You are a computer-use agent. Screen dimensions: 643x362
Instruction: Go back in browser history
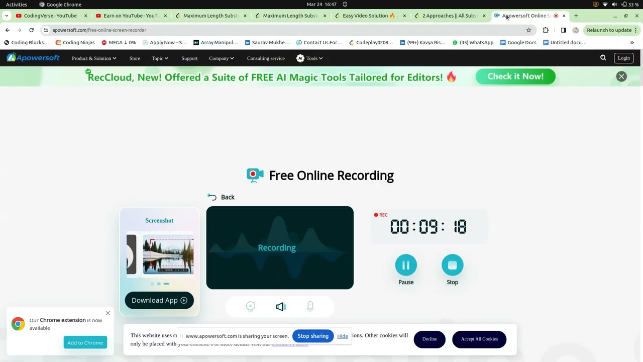tap(8, 30)
